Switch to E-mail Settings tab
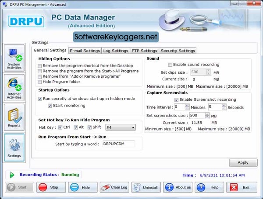The width and height of the screenshot is (263, 199). (85, 51)
